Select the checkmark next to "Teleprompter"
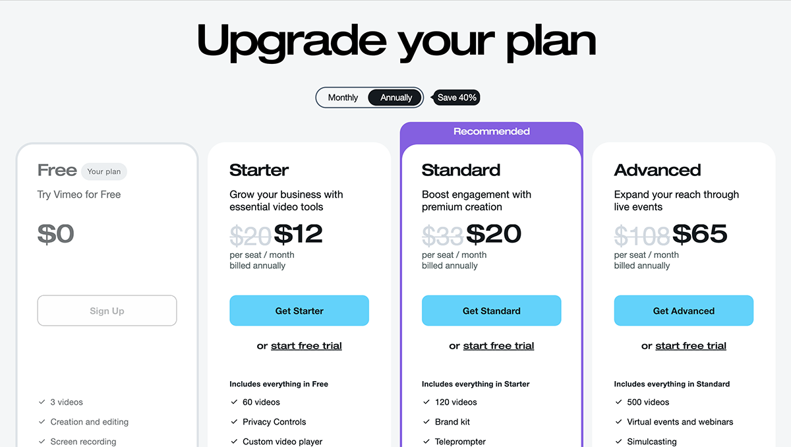The width and height of the screenshot is (791, 447). coord(426,442)
